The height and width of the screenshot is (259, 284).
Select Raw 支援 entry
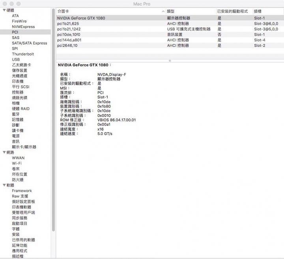coord(20,196)
